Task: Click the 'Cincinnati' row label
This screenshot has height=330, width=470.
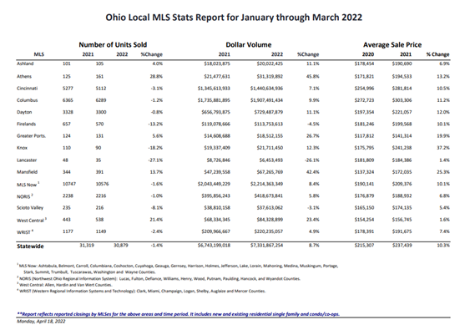Action: (x=28, y=89)
